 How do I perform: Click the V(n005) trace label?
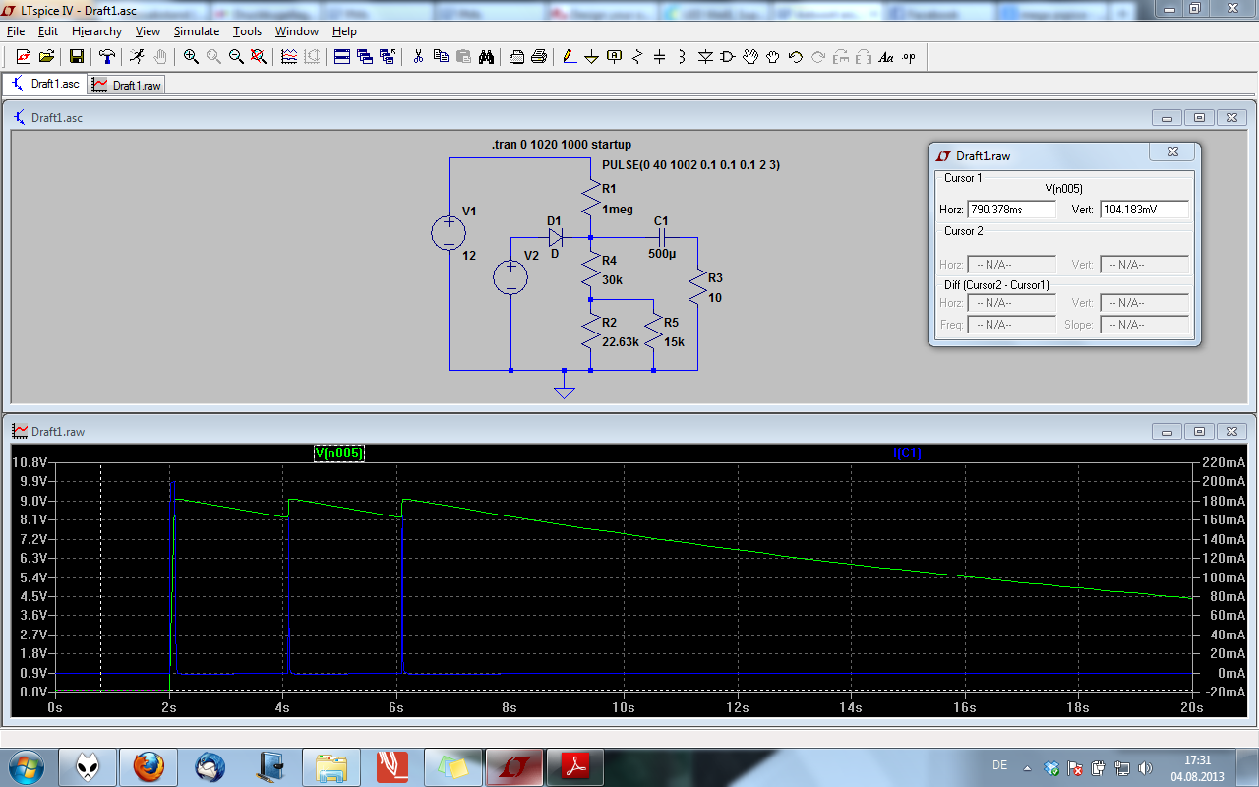coord(338,454)
